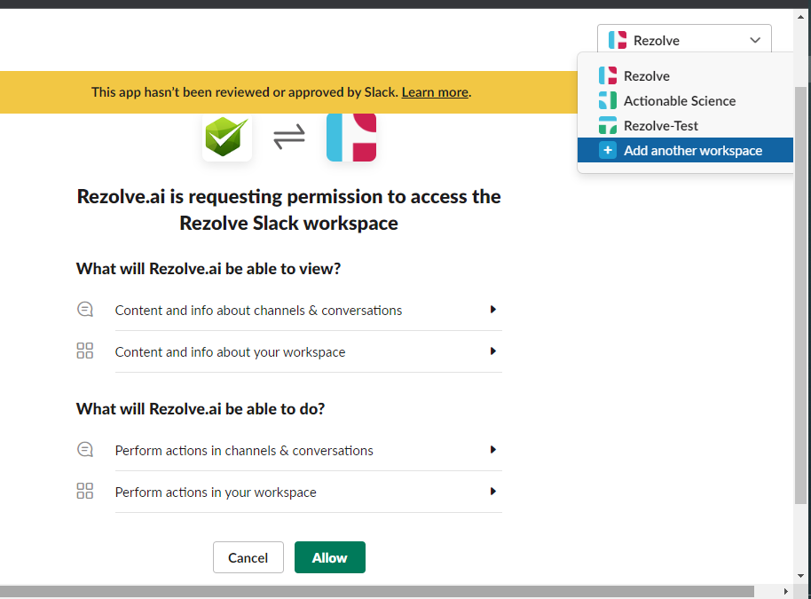Click the 'Rezolve.ai is requesting permission' heading
This screenshot has width=811, height=599.
[x=288, y=209]
